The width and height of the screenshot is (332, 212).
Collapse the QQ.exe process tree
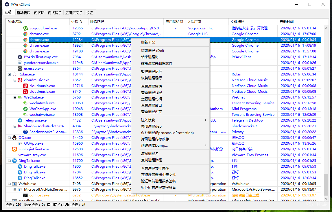pos(9,138)
